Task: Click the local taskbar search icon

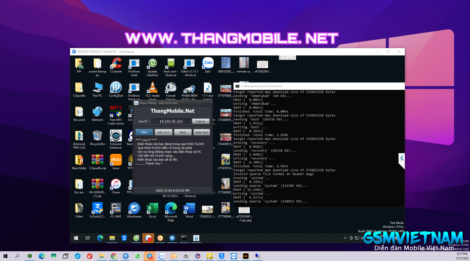Action: pyautogui.click(x=17, y=256)
